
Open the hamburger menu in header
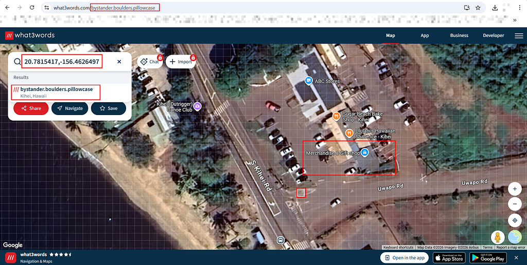point(519,35)
